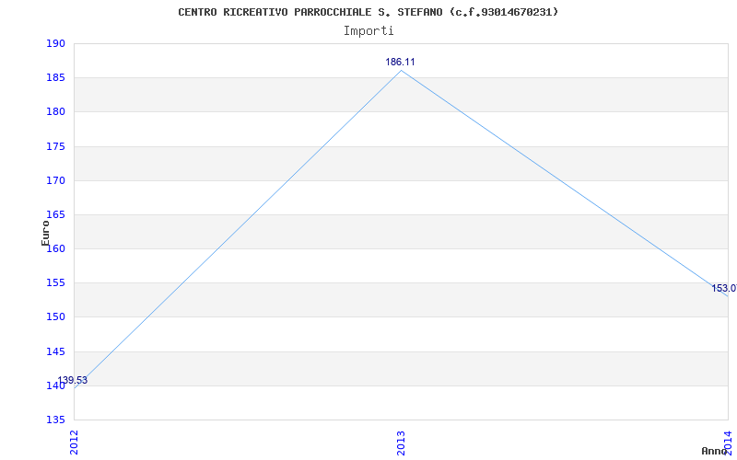This screenshot has width=737, height=460.
Task: Click the Euro y-axis title
Action: click(45, 233)
